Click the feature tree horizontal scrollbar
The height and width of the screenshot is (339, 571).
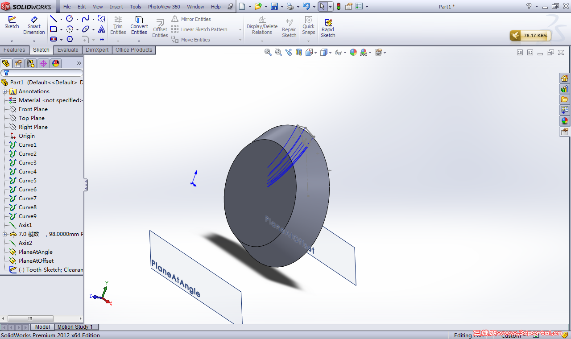(31, 319)
